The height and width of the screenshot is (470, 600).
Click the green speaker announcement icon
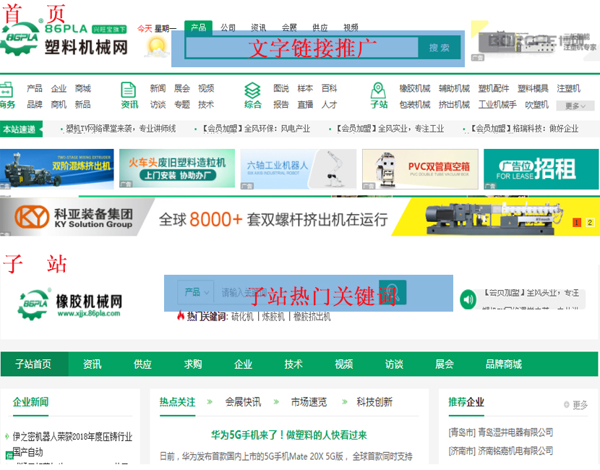tap(468, 299)
